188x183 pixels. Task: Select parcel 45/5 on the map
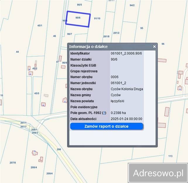[37, 93]
